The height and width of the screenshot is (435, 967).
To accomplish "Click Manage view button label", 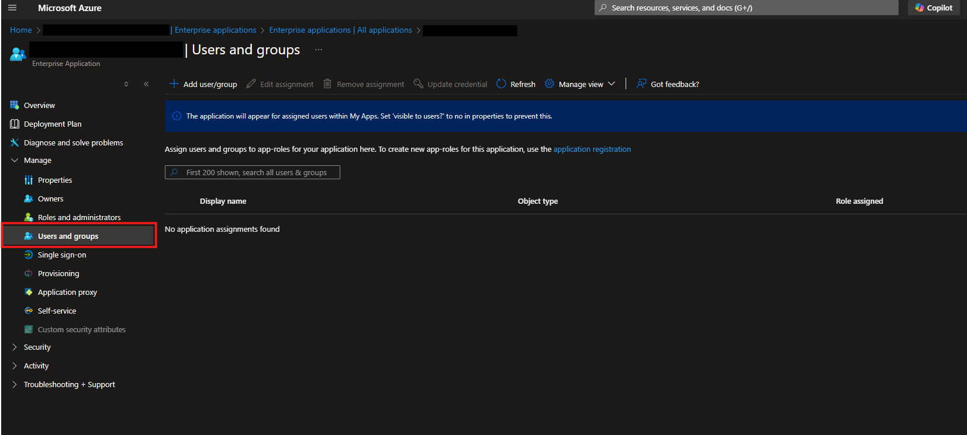I will 581,84.
